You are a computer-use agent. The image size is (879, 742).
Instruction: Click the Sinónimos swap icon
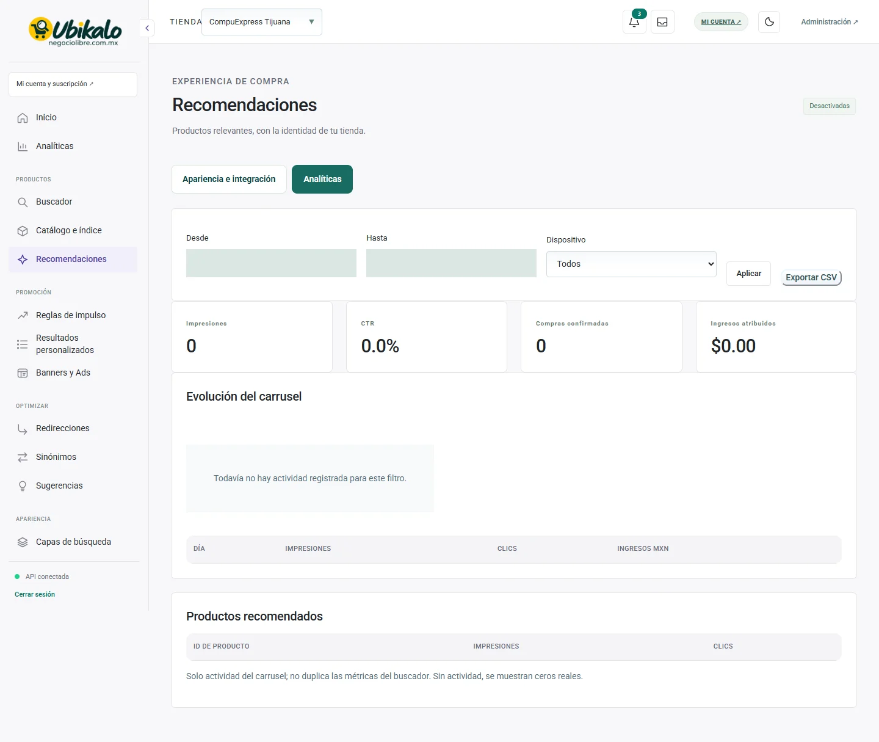pos(23,457)
